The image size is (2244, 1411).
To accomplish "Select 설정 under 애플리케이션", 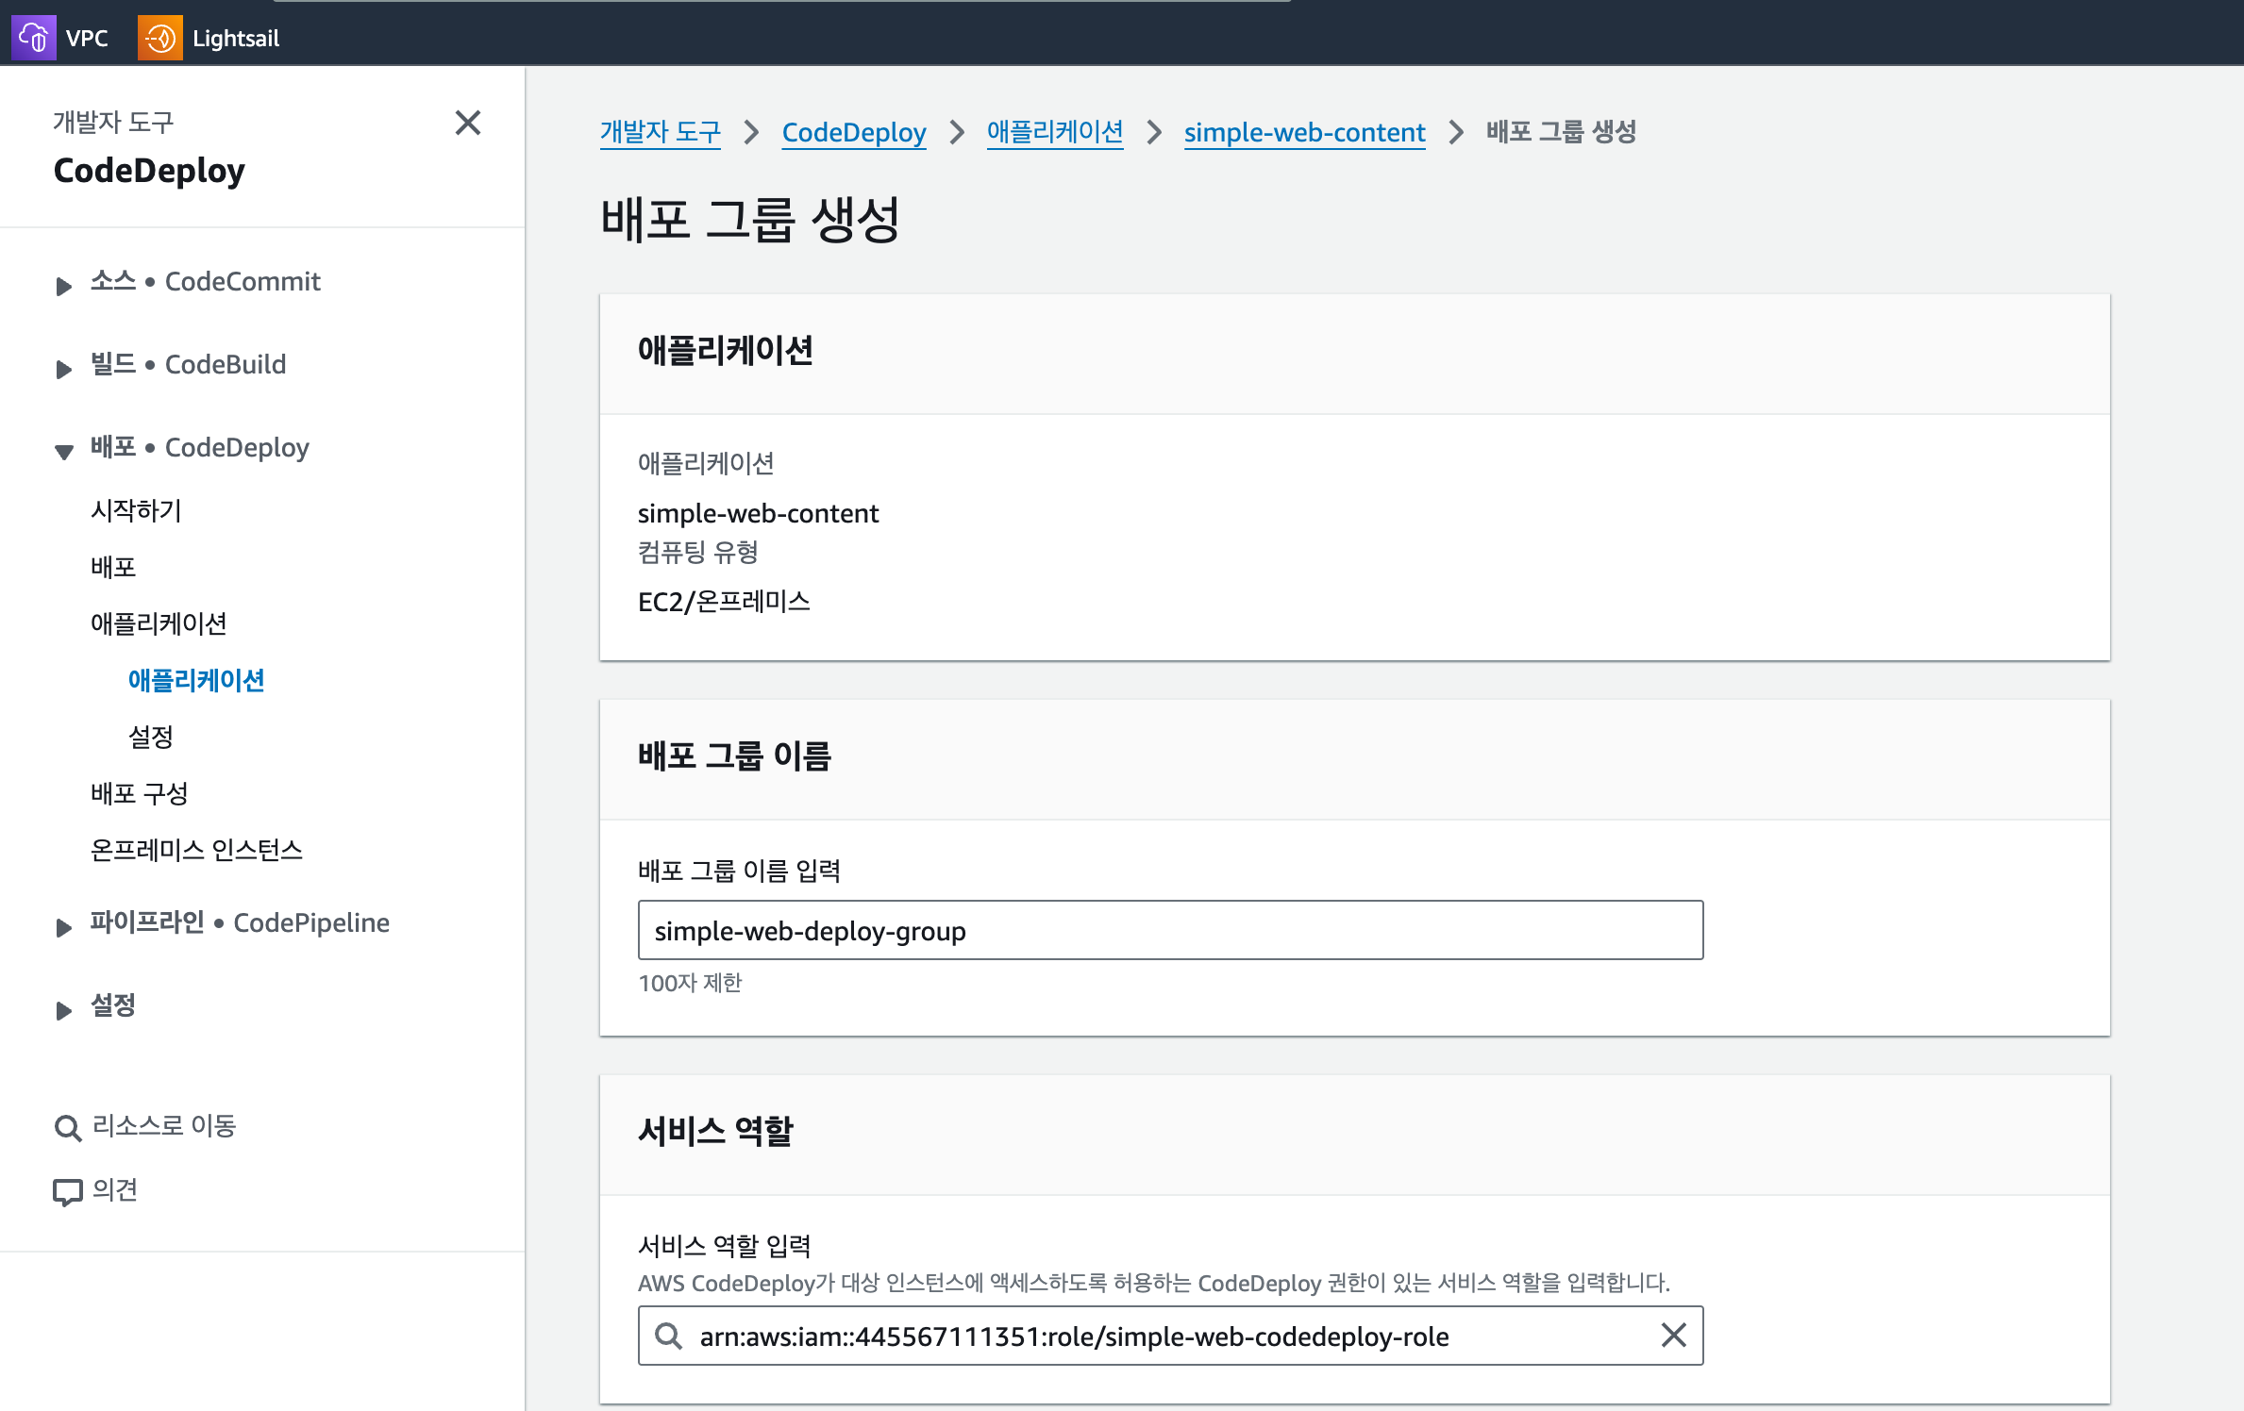I will pyautogui.click(x=150, y=737).
